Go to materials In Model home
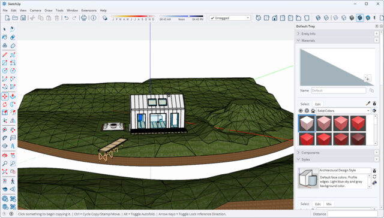Viewport: 384px width, 218px height. pyautogui.click(x=313, y=111)
